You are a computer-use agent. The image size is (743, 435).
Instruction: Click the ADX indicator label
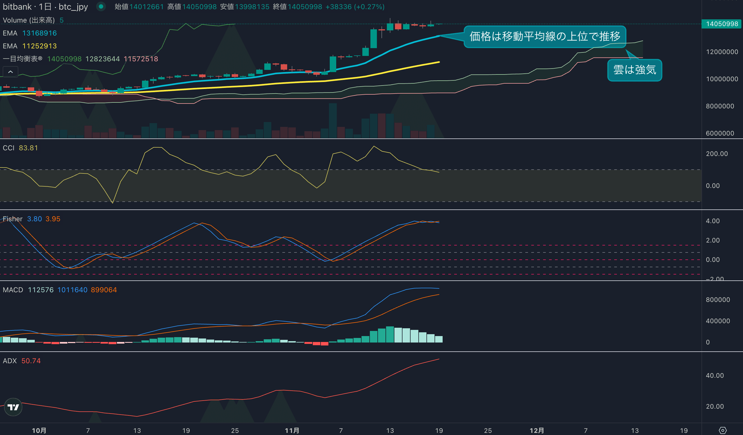click(10, 361)
